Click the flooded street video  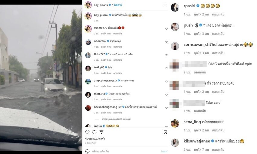click(x=41, y=77)
